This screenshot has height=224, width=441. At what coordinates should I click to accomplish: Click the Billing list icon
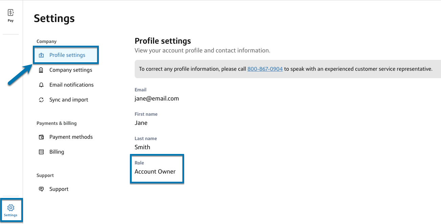[x=41, y=152]
